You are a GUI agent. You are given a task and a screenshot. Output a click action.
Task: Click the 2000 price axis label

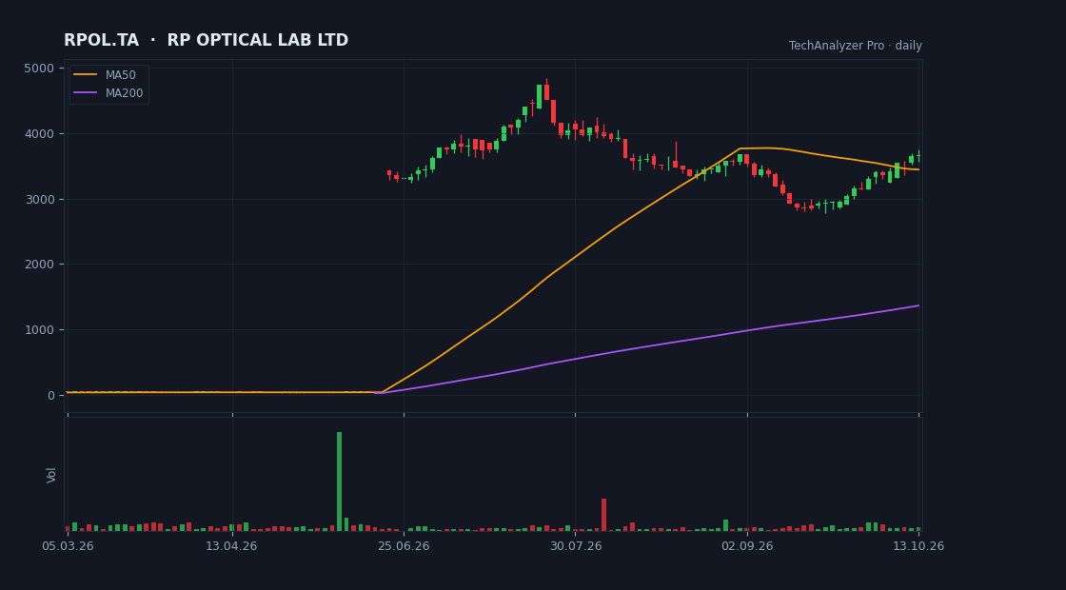click(39, 265)
